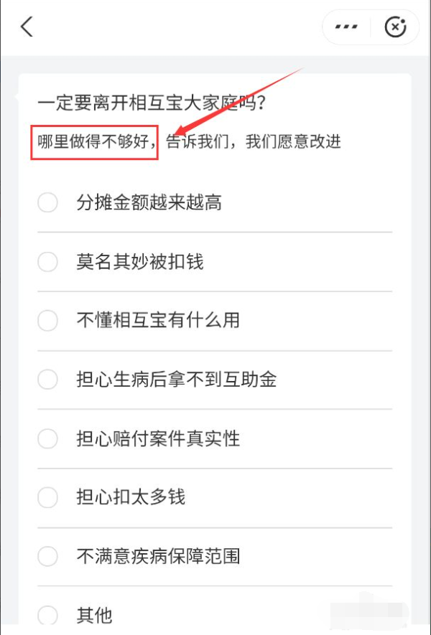Select radio for 不满意疾病保障范围
Viewport: 431px width, 635px height.
47,555
